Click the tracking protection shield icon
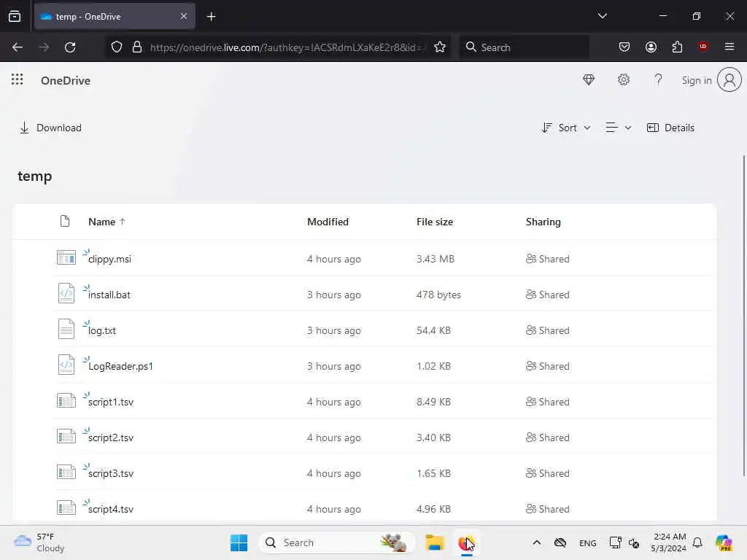Image resolution: width=747 pixels, height=560 pixels. 117,47
